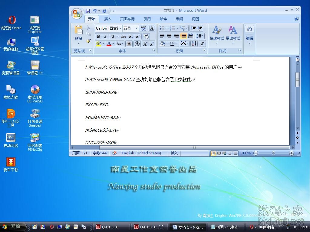The image size is (310, 232).
Task: Click the sort A-Z icon
Action: [x=194, y=43]
